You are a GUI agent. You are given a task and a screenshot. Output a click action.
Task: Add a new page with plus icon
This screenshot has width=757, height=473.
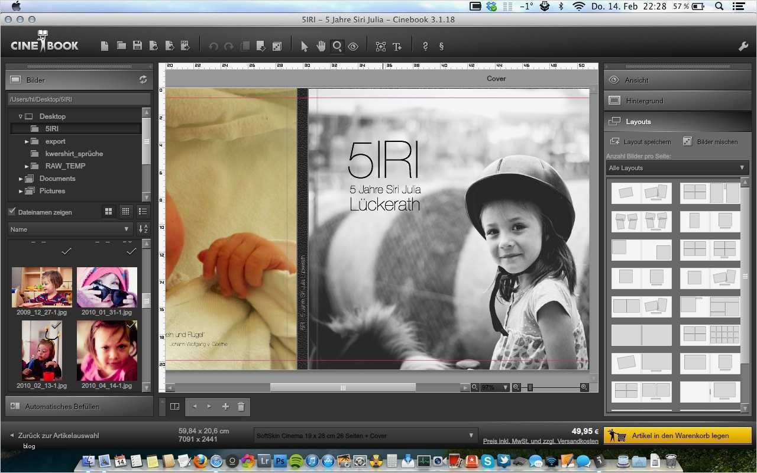[225, 407]
